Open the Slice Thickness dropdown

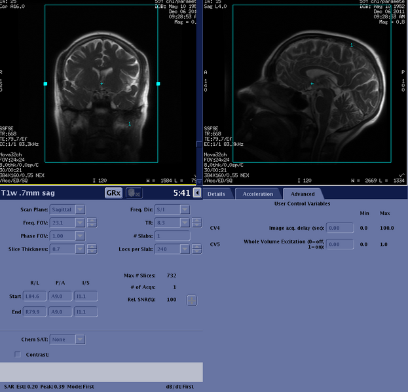click(80, 249)
